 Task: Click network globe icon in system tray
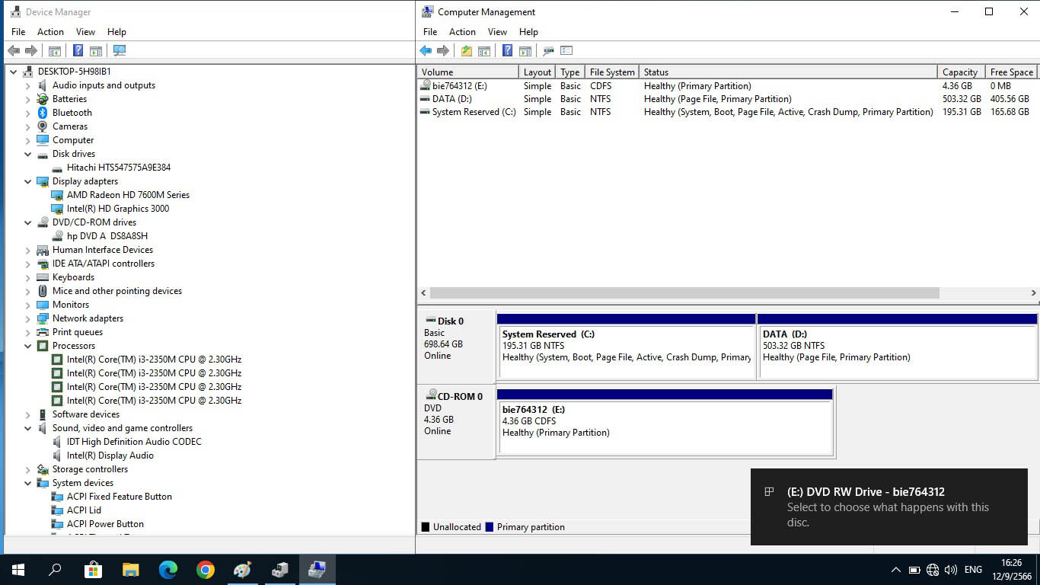[x=933, y=570]
